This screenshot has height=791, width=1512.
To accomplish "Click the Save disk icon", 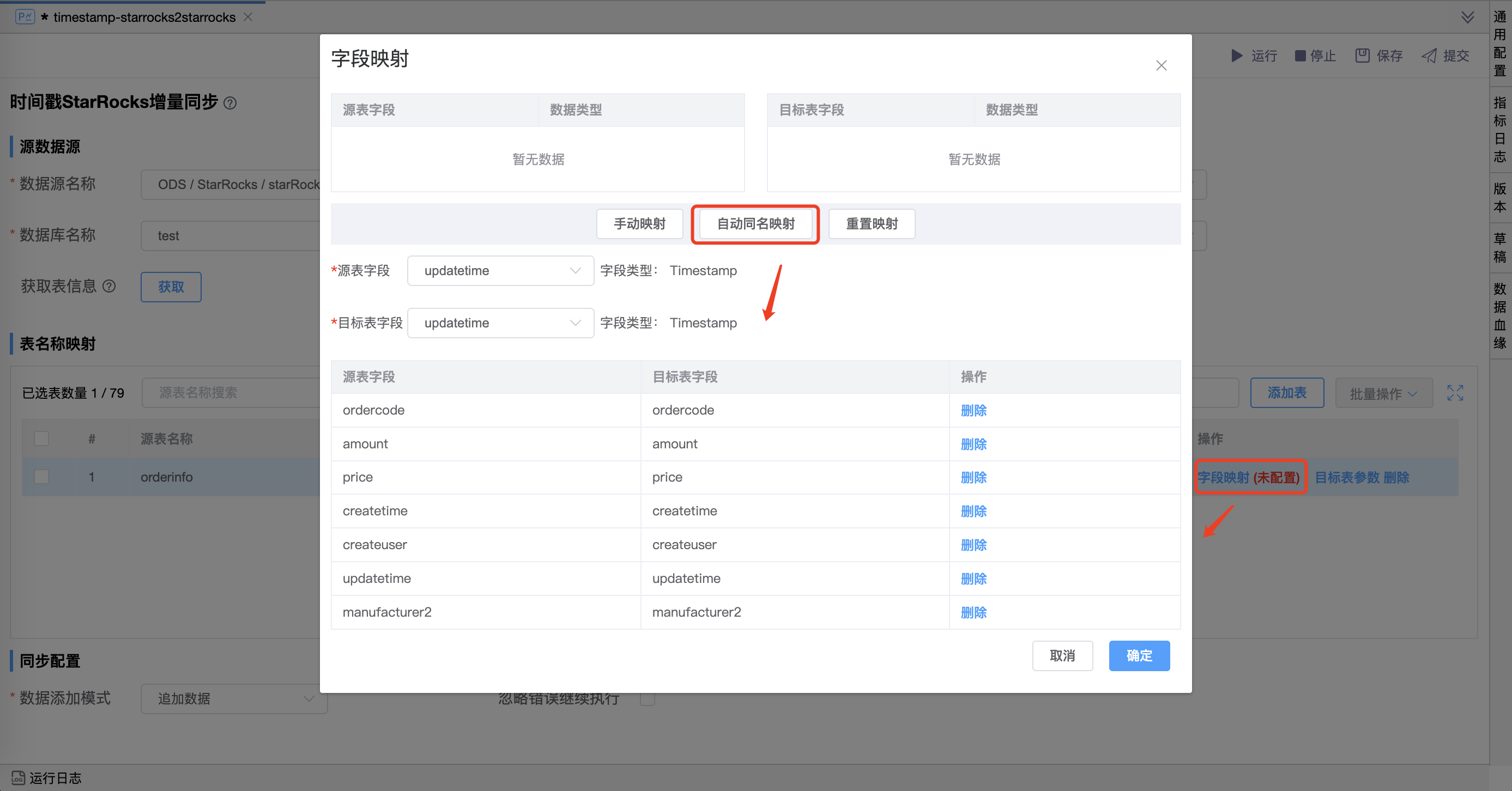I will (x=1362, y=56).
